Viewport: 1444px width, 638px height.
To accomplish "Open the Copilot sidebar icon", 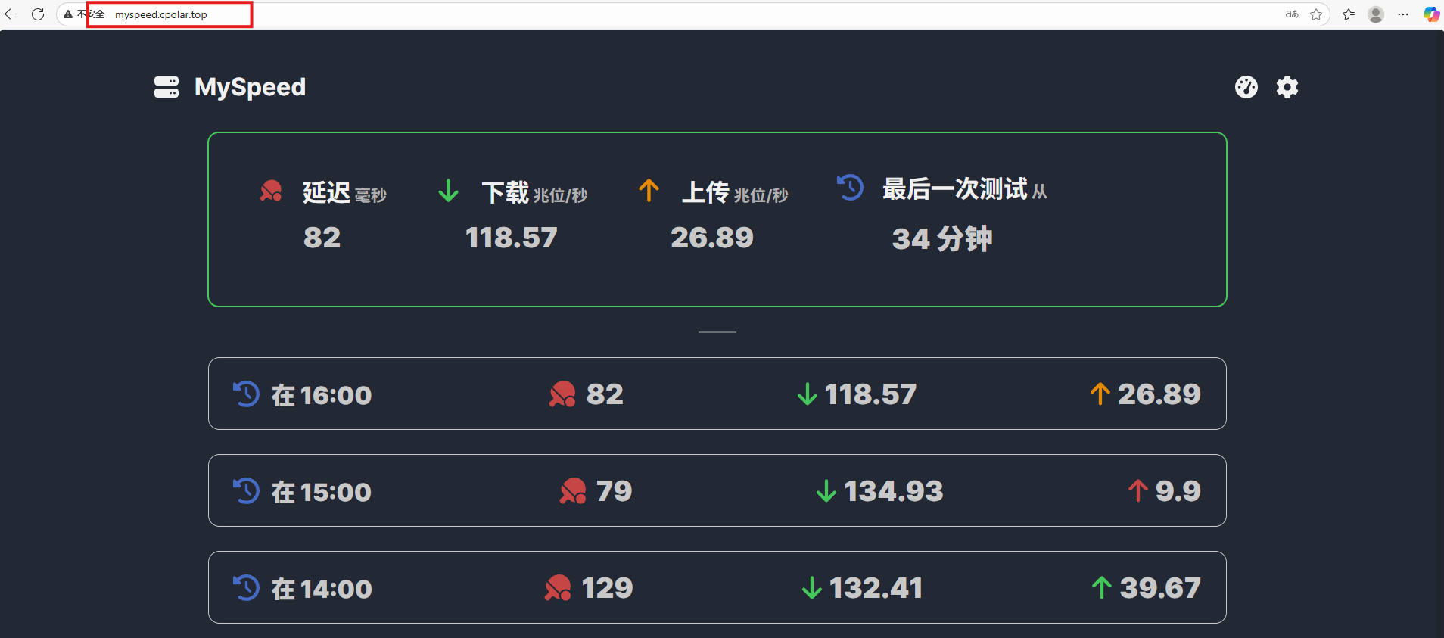I will pos(1431,14).
